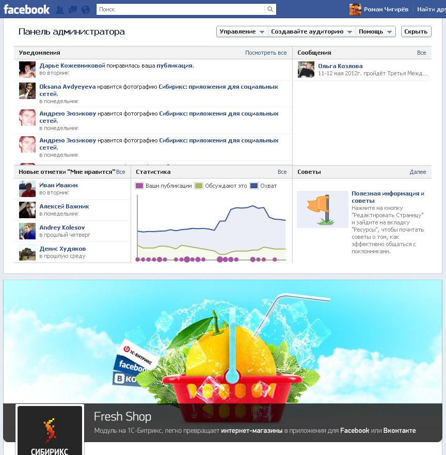Open the notifications globe icon

(86, 10)
